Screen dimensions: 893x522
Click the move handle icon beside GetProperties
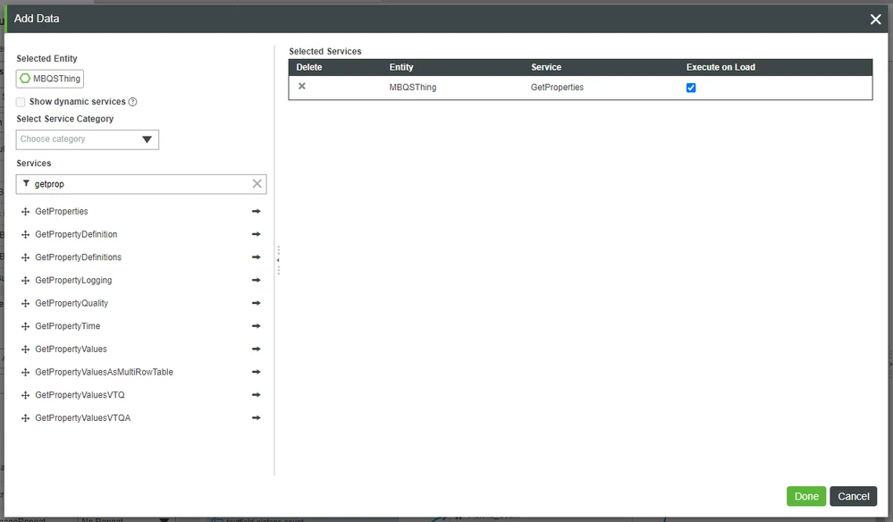click(x=24, y=211)
